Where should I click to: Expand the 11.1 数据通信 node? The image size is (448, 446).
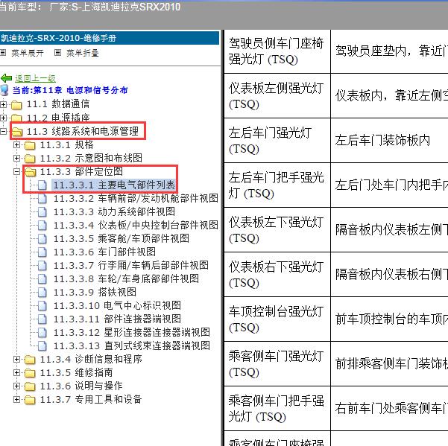3,104
